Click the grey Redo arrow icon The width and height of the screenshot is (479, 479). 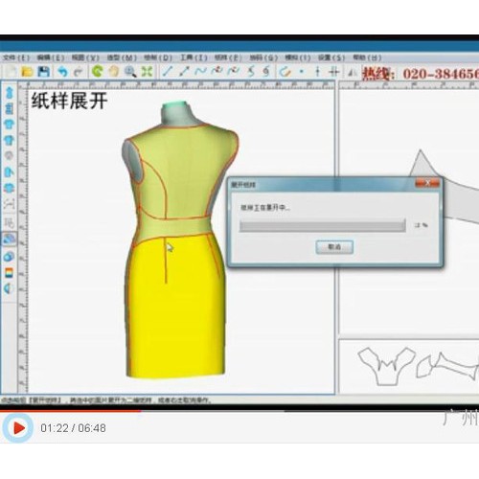click(x=79, y=72)
